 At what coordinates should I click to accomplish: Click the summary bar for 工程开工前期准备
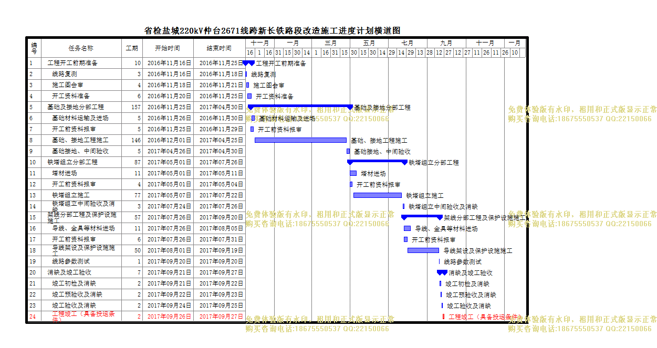pyautogui.click(x=248, y=62)
